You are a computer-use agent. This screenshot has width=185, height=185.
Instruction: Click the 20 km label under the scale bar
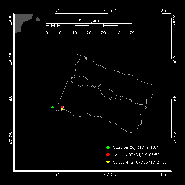(89, 33)
